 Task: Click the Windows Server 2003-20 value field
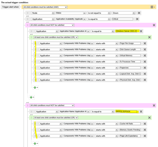[126, 31]
